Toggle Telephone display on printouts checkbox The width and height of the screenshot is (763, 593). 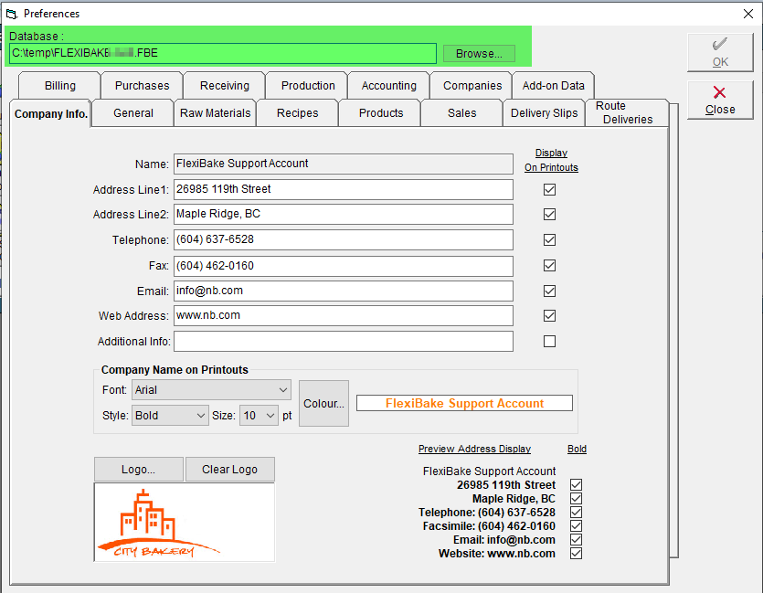[x=549, y=239]
